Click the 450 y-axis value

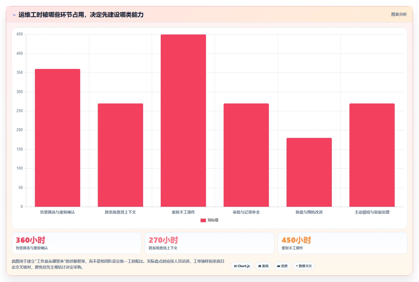[x=20, y=34]
